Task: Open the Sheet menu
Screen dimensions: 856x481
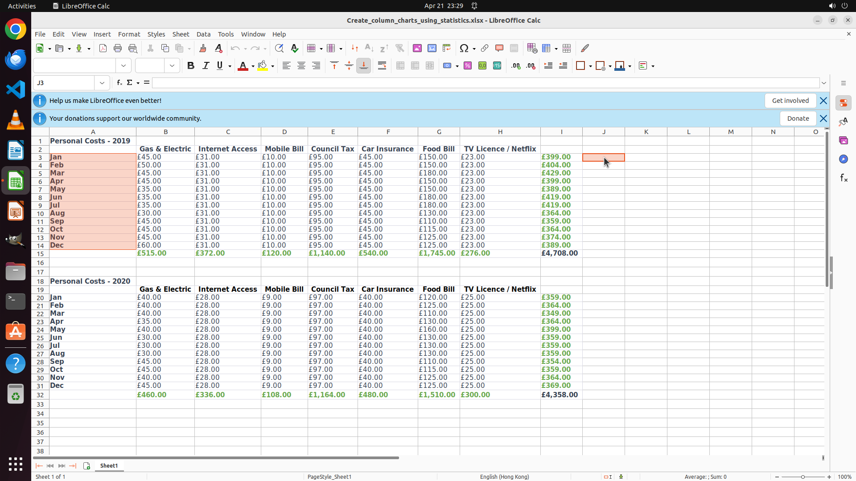Action: [181, 34]
